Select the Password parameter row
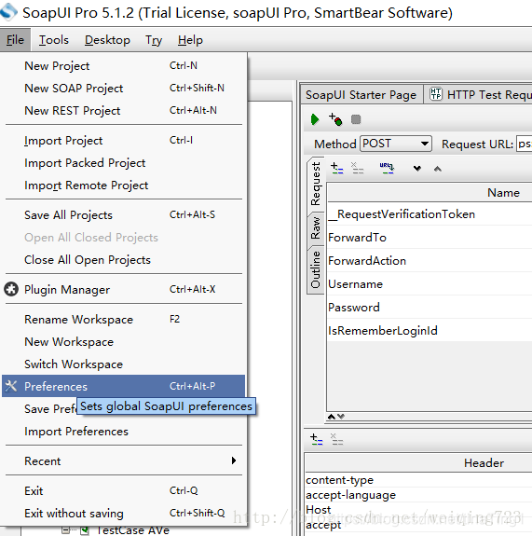 tap(430, 307)
